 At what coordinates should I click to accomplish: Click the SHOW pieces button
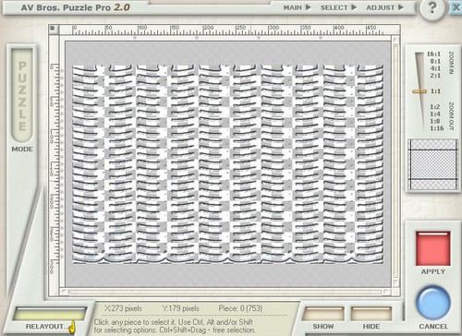(x=323, y=314)
